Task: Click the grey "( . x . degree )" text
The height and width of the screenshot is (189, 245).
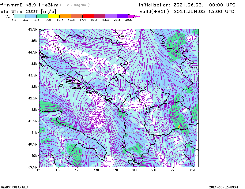Action: click(x=75, y=5)
